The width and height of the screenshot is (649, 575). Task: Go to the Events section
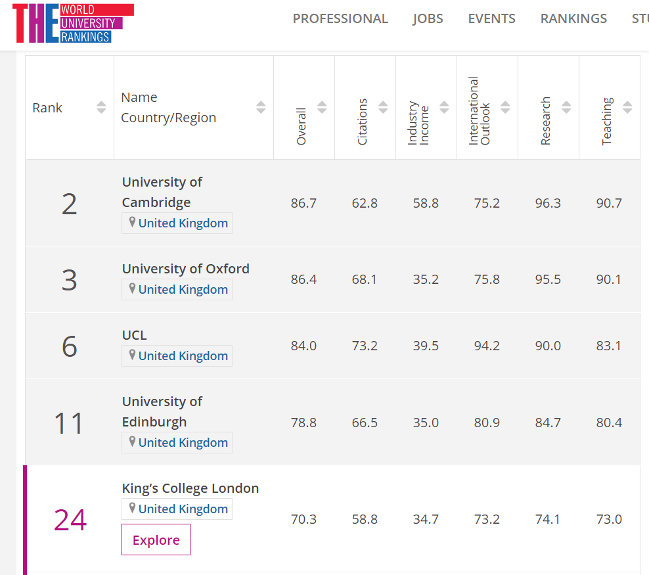click(x=491, y=18)
